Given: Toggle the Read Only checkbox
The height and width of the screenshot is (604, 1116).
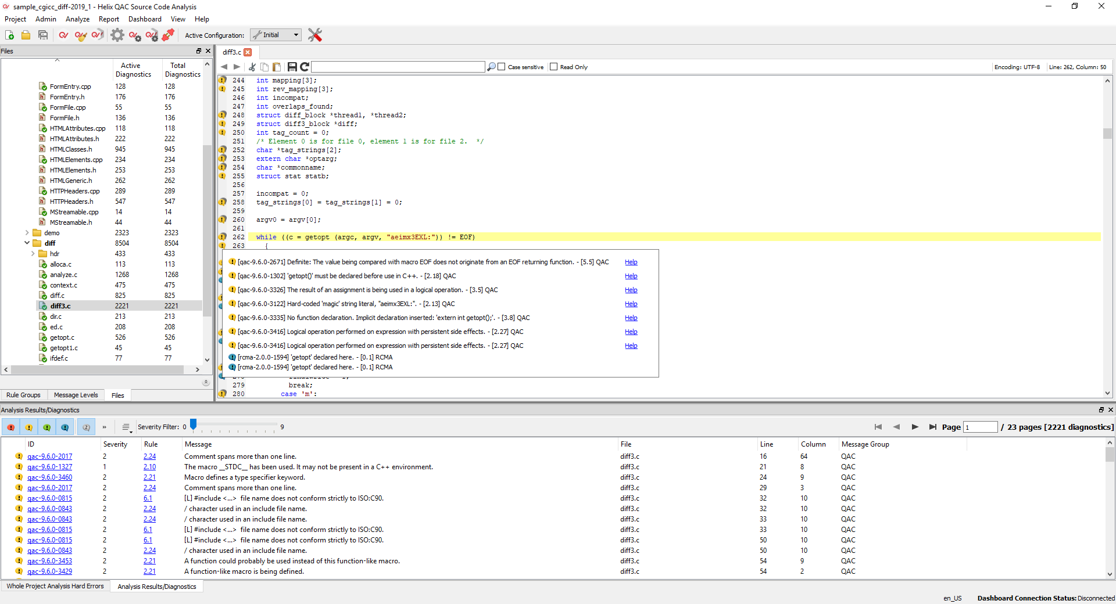Looking at the screenshot, I should click(553, 67).
